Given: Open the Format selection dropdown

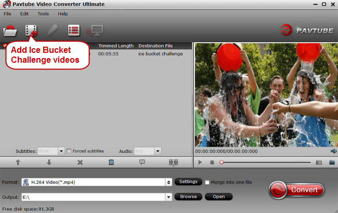Looking at the screenshot, I should (x=168, y=182).
